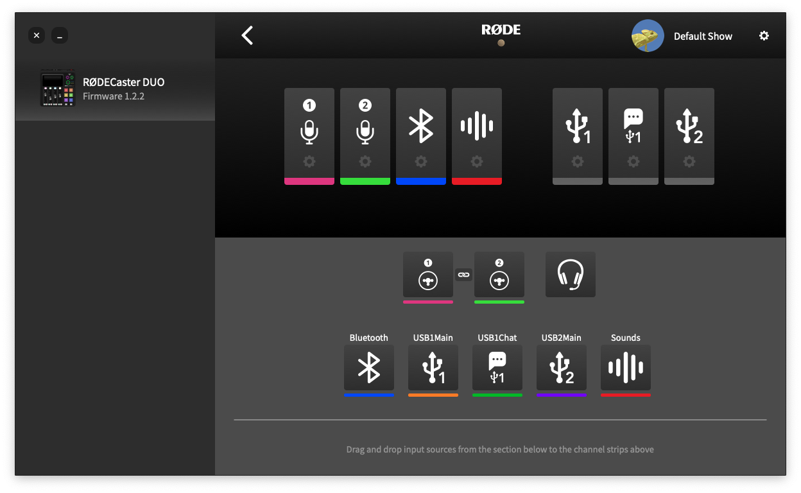Open gear settings for sounds channel strip
Viewport: 801px width, 493px height.
point(477,162)
